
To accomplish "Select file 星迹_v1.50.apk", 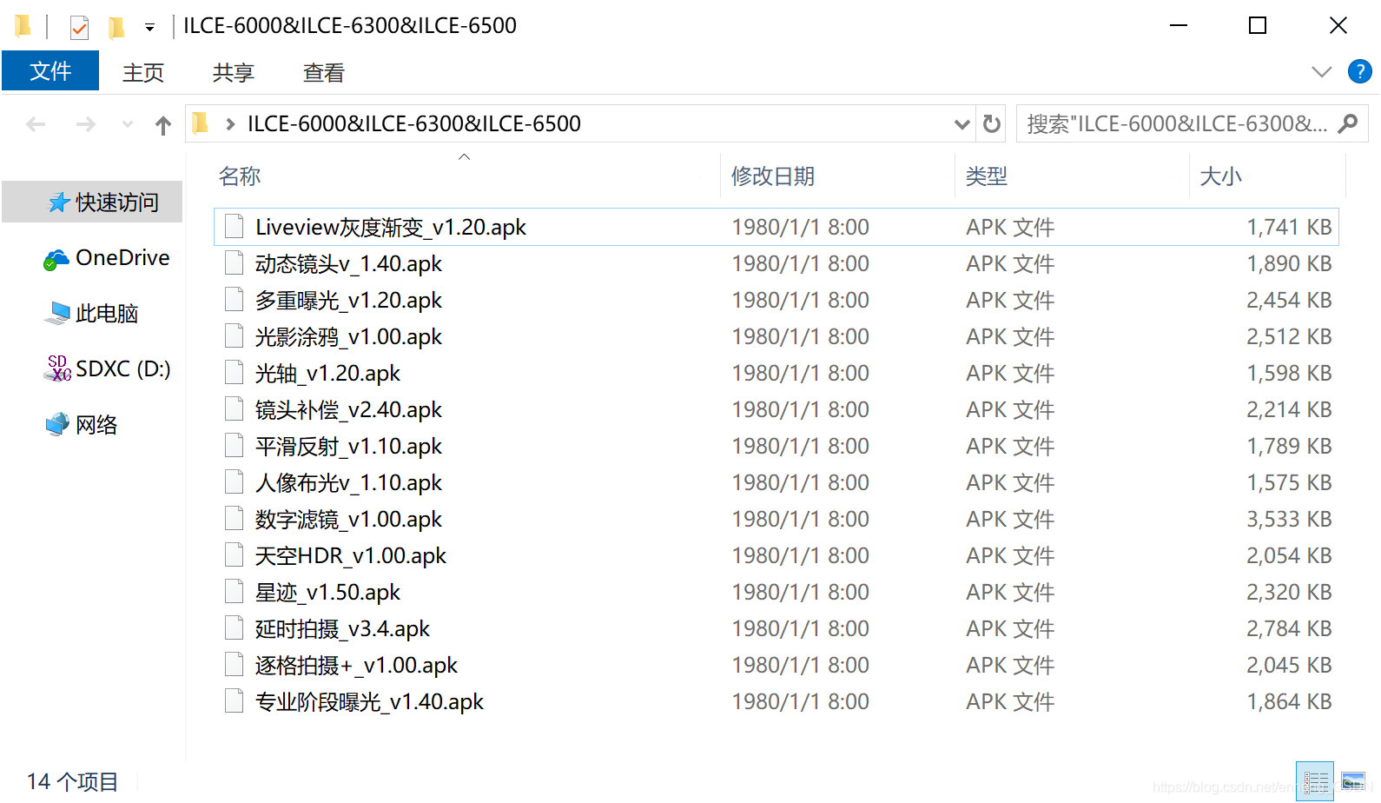I will (776, 592).
